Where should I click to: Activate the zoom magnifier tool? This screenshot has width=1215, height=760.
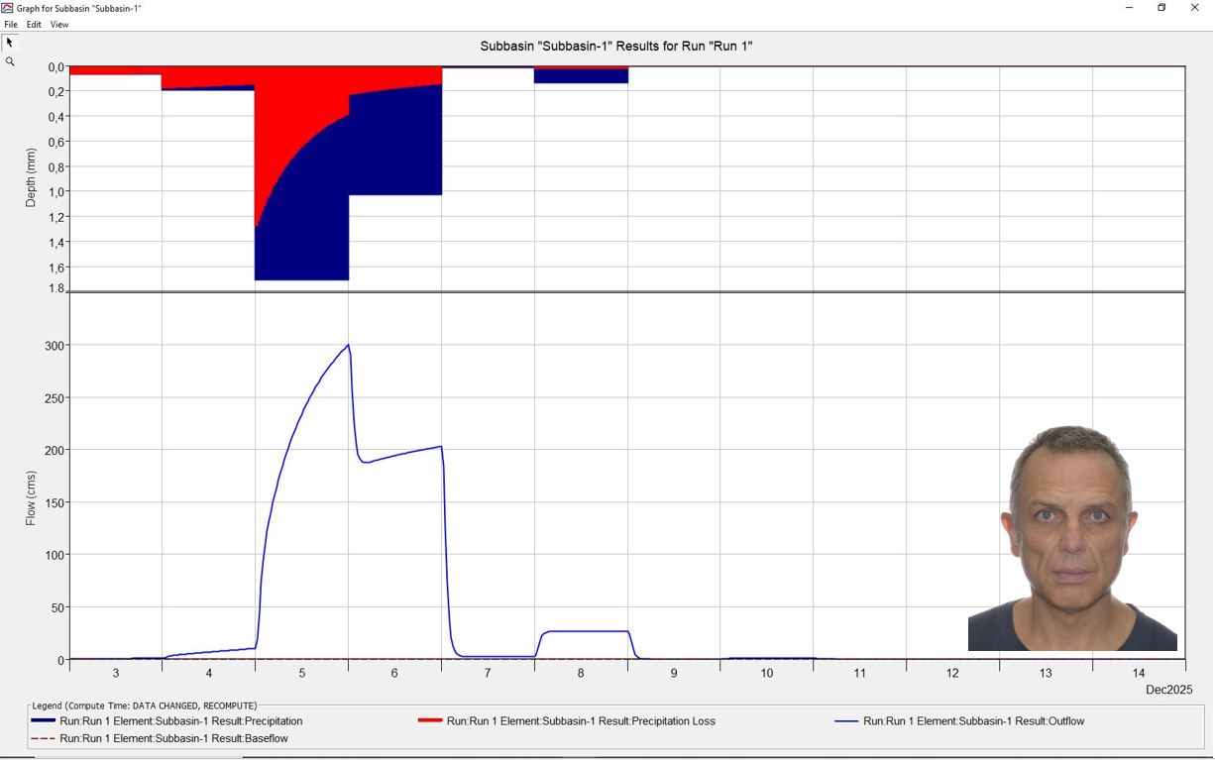(10, 61)
